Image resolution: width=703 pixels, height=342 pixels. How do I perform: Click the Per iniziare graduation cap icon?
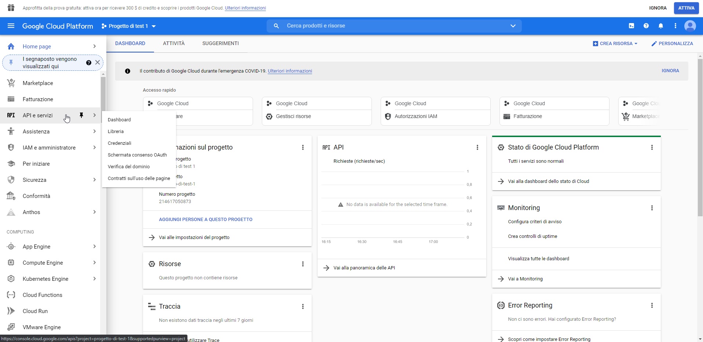tap(11, 163)
